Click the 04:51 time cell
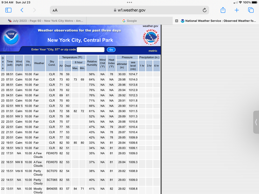Viewport: 259px width, 194px height. click(x=10, y=95)
